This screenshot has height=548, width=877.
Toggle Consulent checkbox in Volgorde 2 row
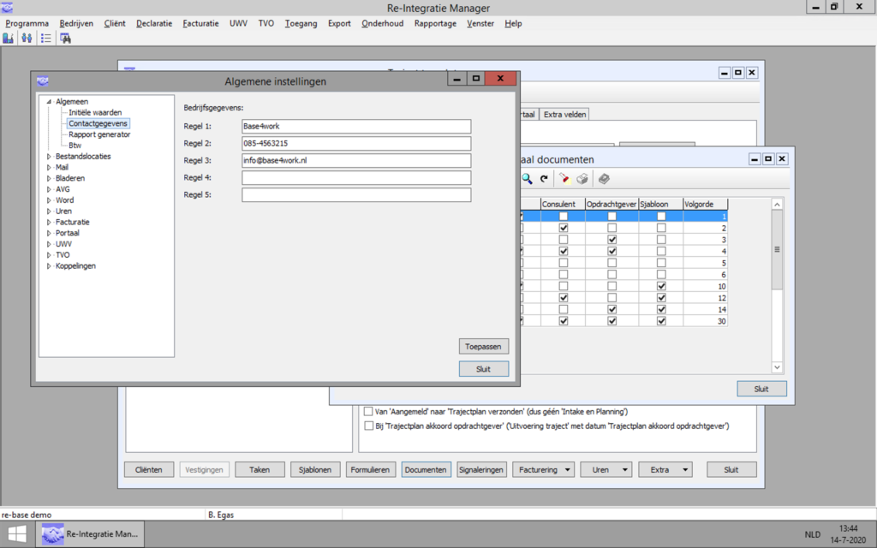point(564,228)
